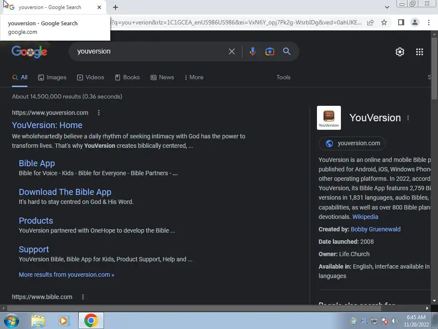Click the scroll right arrow on horizontal scrollbar
Viewport: 438px width, 329px height.
(427, 308)
